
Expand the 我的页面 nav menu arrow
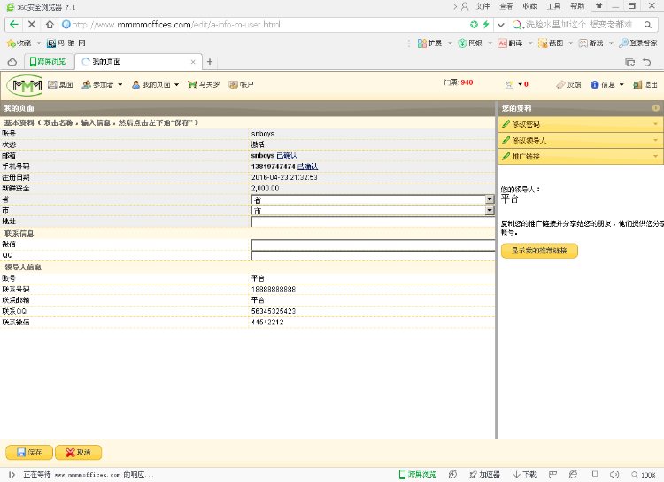[x=176, y=85]
